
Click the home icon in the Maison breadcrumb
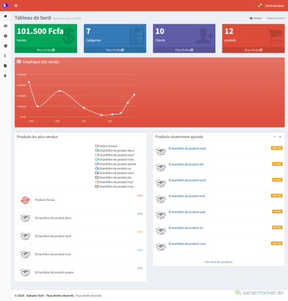pos(251,18)
